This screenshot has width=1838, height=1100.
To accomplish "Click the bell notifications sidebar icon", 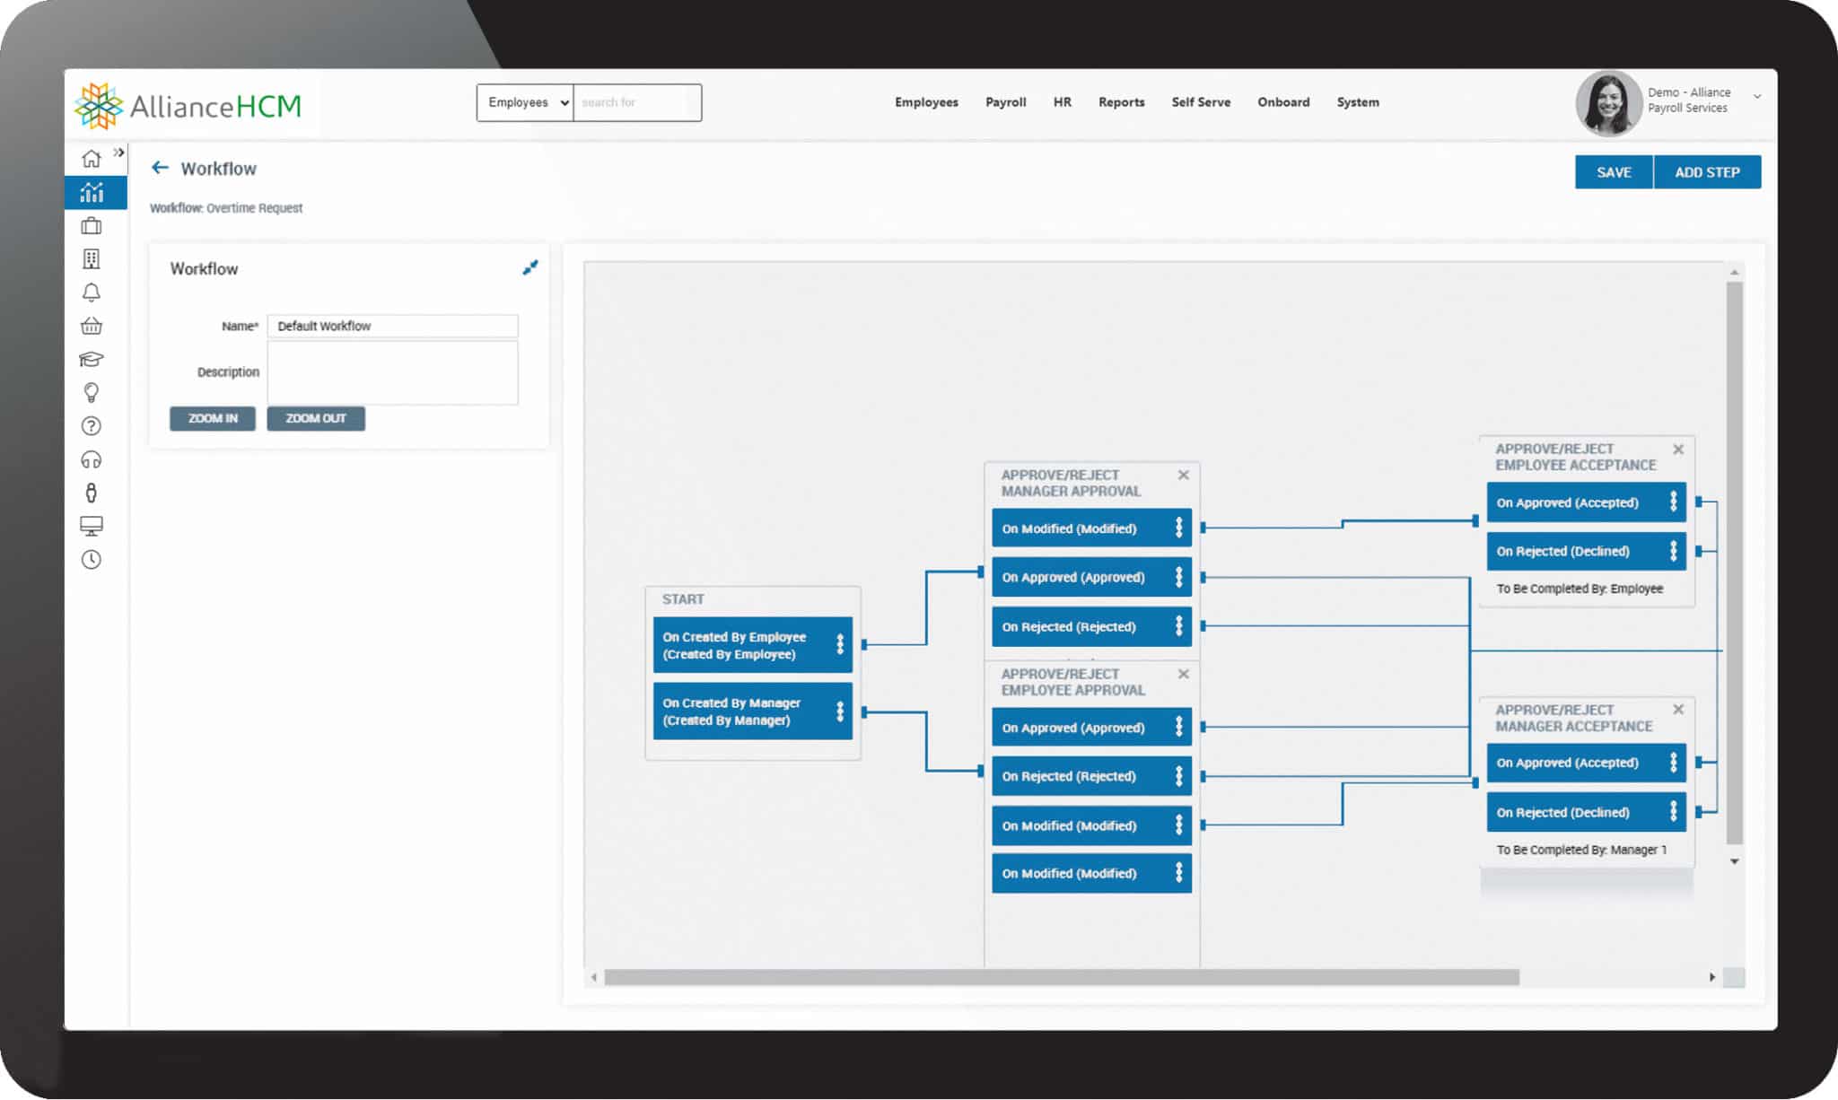I will [91, 292].
